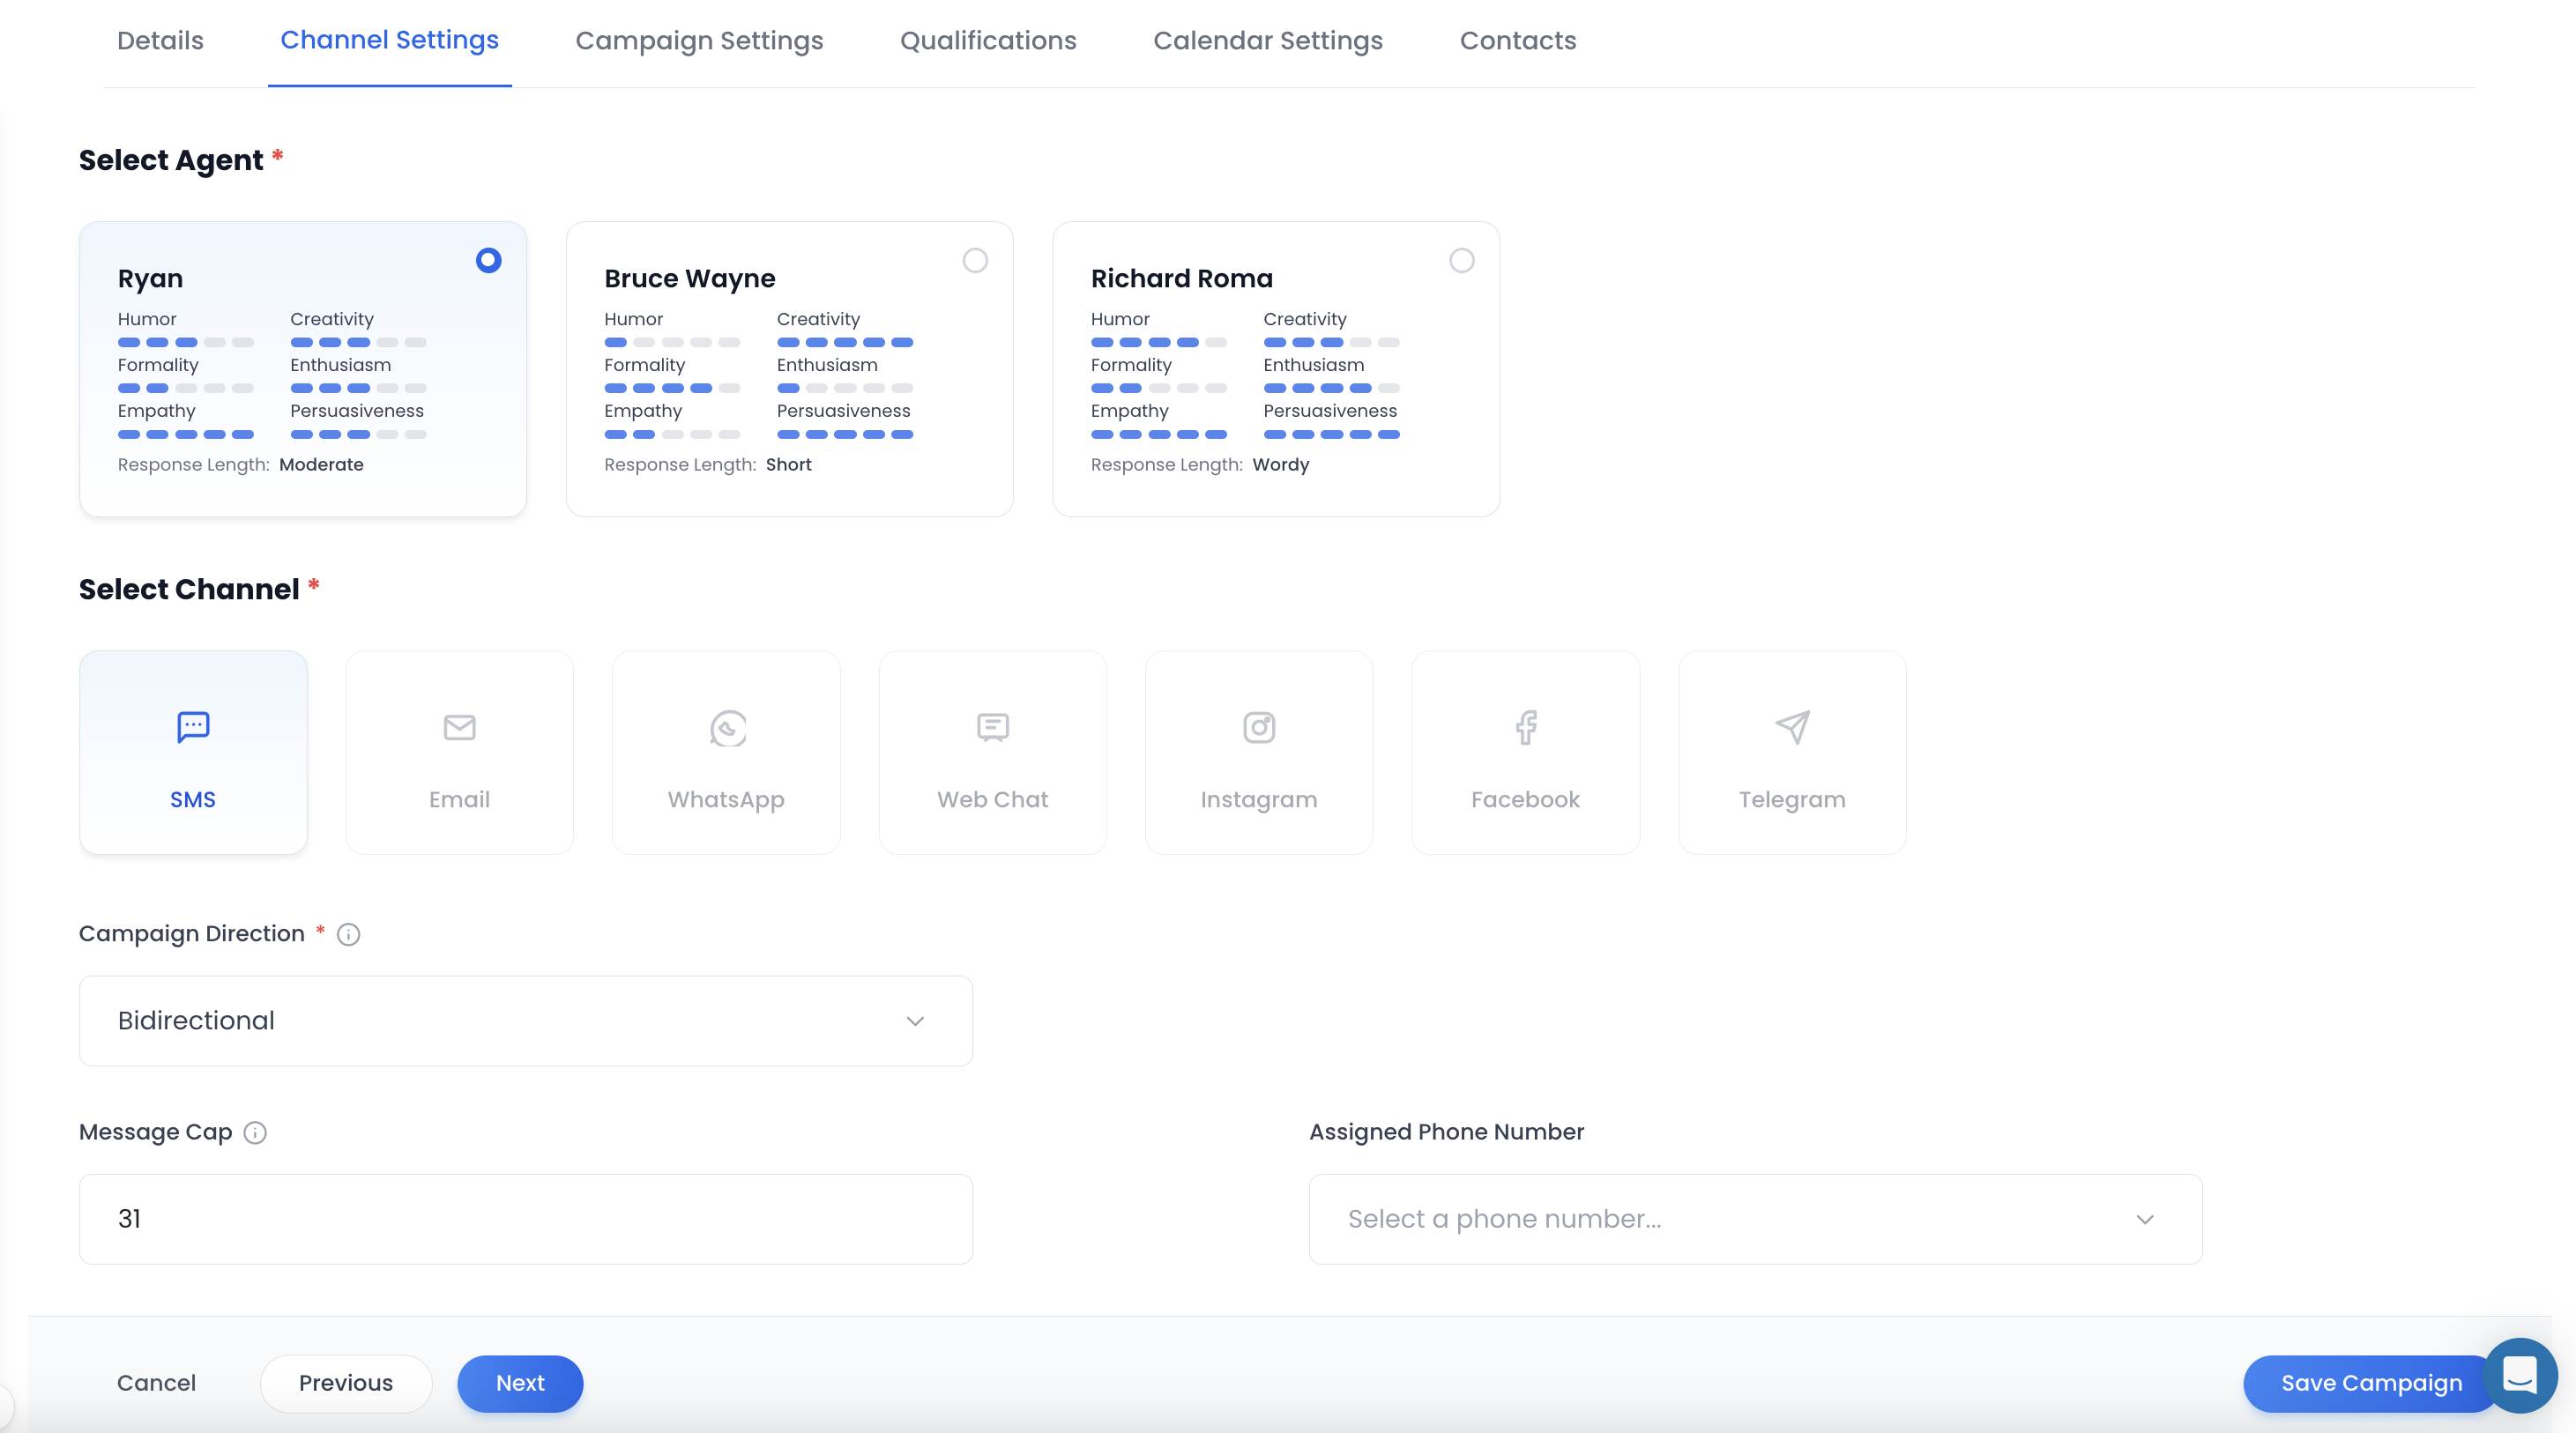Screen dimensions: 2576x1433
Task: Open the chat support bubble
Action: (2519, 1375)
